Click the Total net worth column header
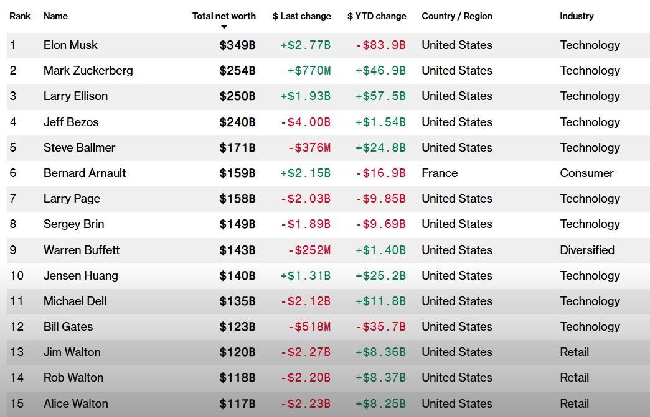Image resolution: width=650 pixels, height=417 pixels. (x=224, y=16)
